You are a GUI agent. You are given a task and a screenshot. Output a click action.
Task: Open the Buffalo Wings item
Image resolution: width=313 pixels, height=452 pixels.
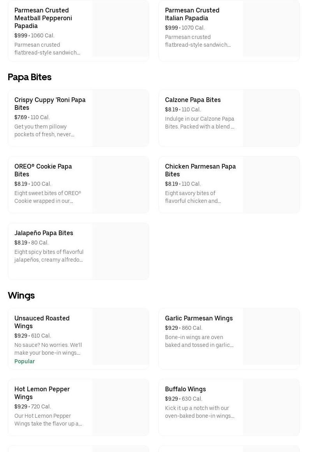point(185,389)
